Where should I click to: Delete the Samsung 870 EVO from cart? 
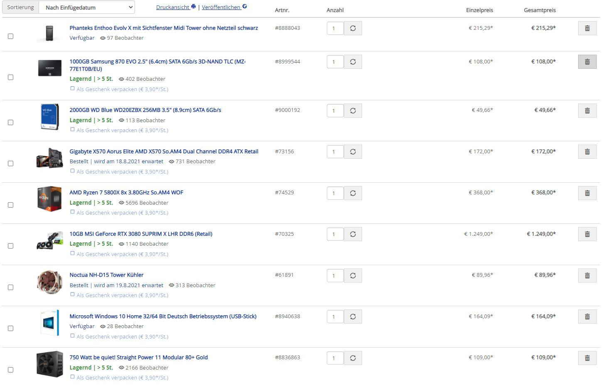587,62
